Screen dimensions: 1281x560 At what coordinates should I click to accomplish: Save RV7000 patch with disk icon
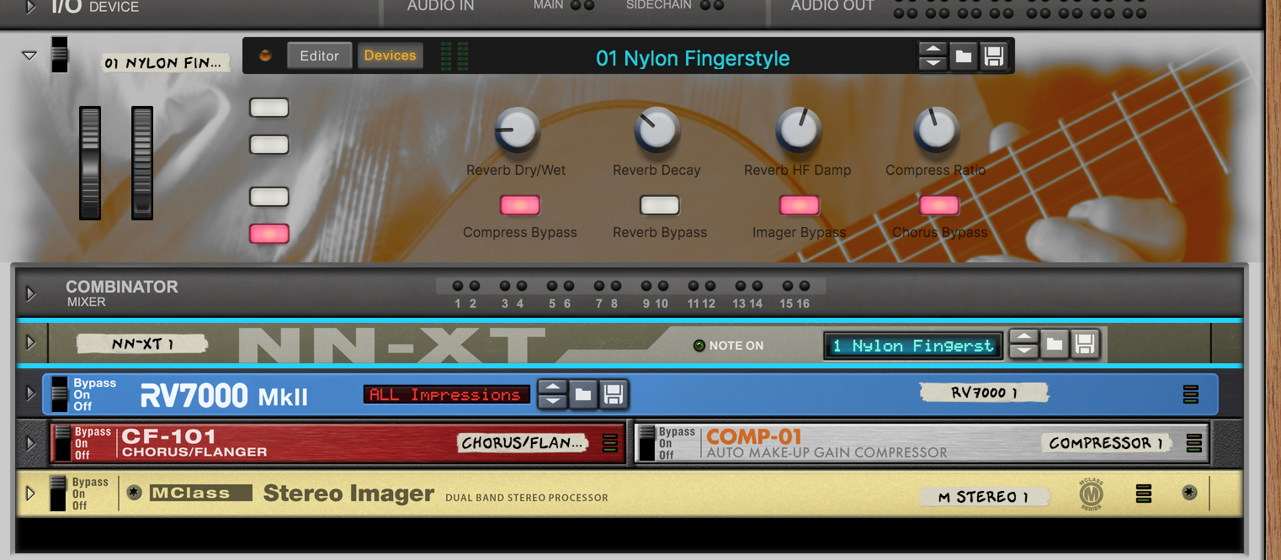click(612, 394)
